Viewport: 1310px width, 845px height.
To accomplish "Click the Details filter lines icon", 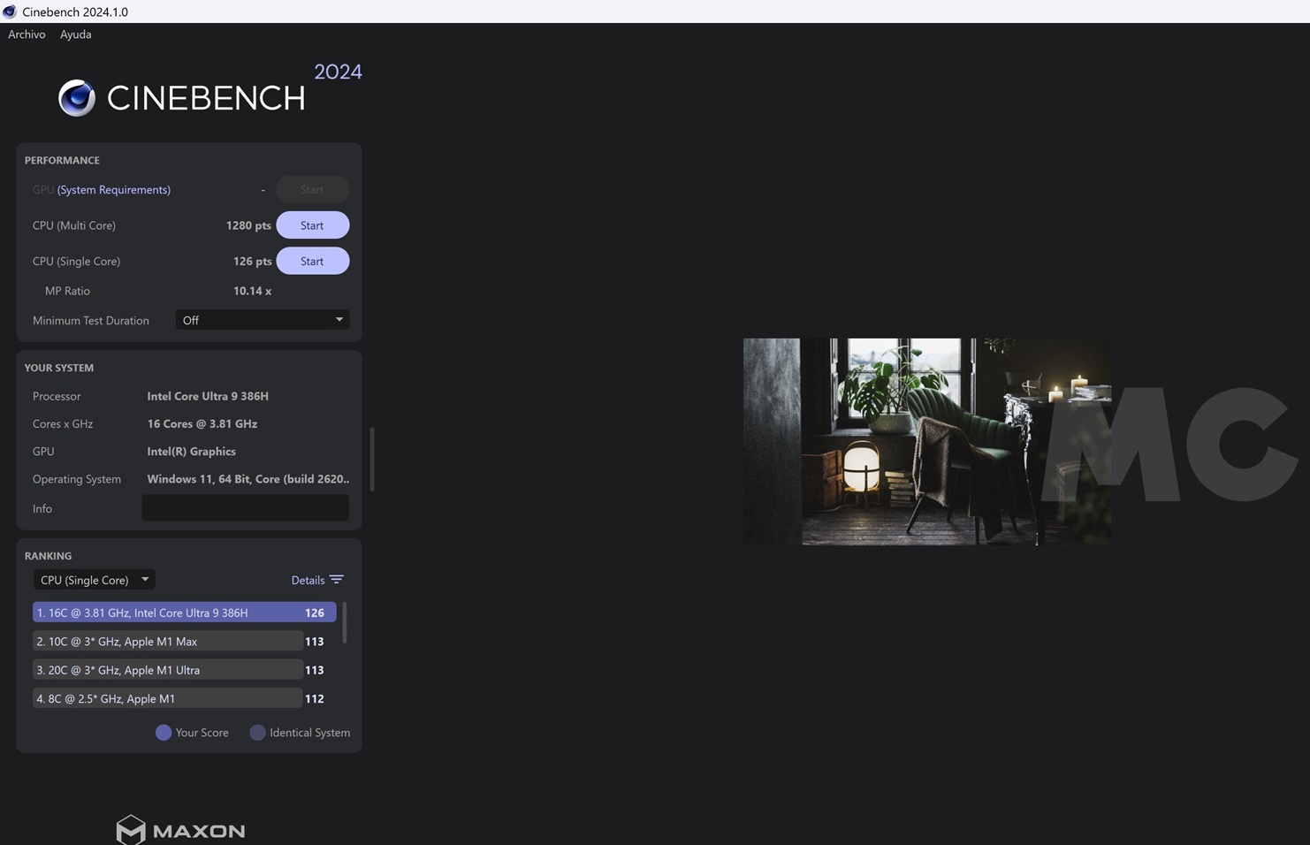I will click(x=337, y=580).
